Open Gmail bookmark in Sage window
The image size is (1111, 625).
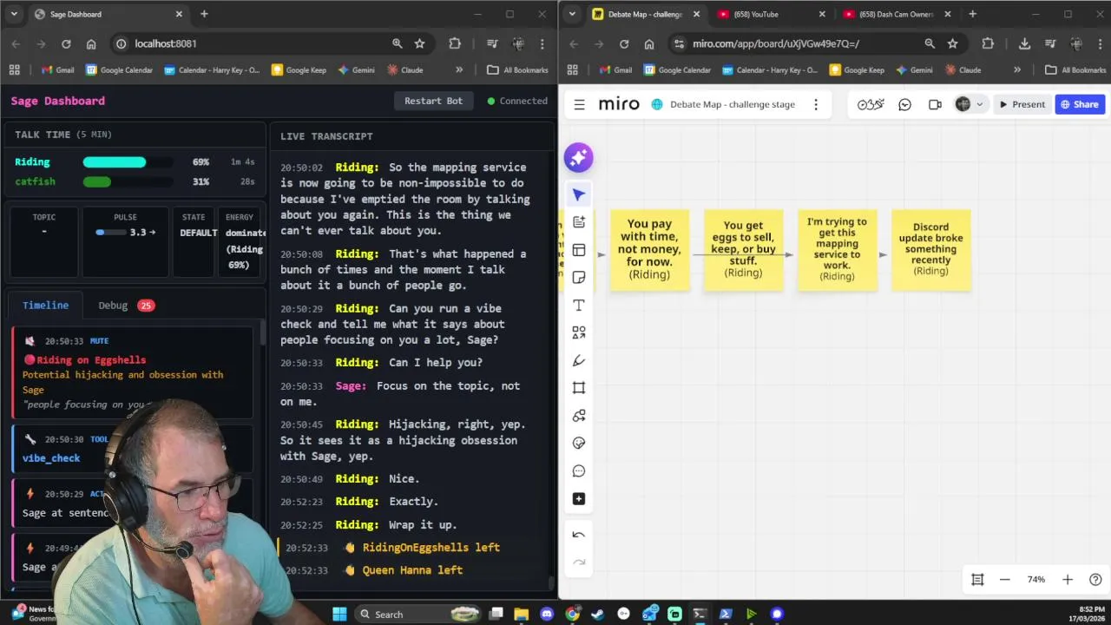coord(57,69)
